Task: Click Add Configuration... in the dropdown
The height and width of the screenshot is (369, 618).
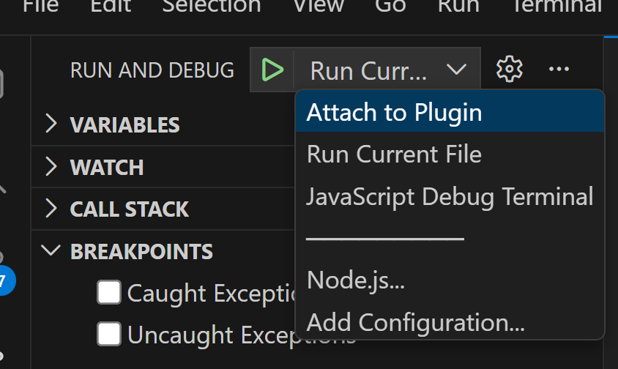Action: pyautogui.click(x=415, y=322)
